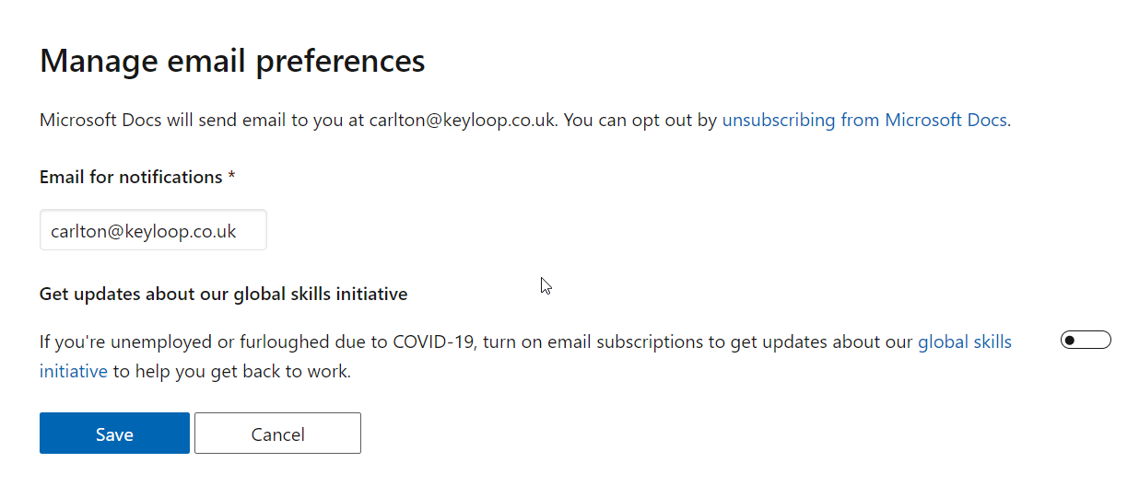Click the black knob of the toggle switch
Image resolution: width=1139 pixels, height=486 pixels.
point(1070,341)
